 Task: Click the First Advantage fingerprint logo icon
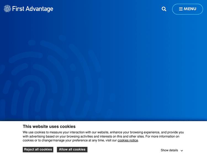(7, 9)
